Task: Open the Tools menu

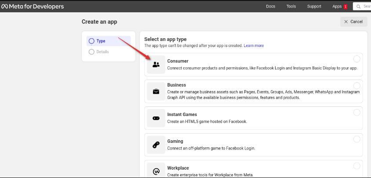Action: 291,7
